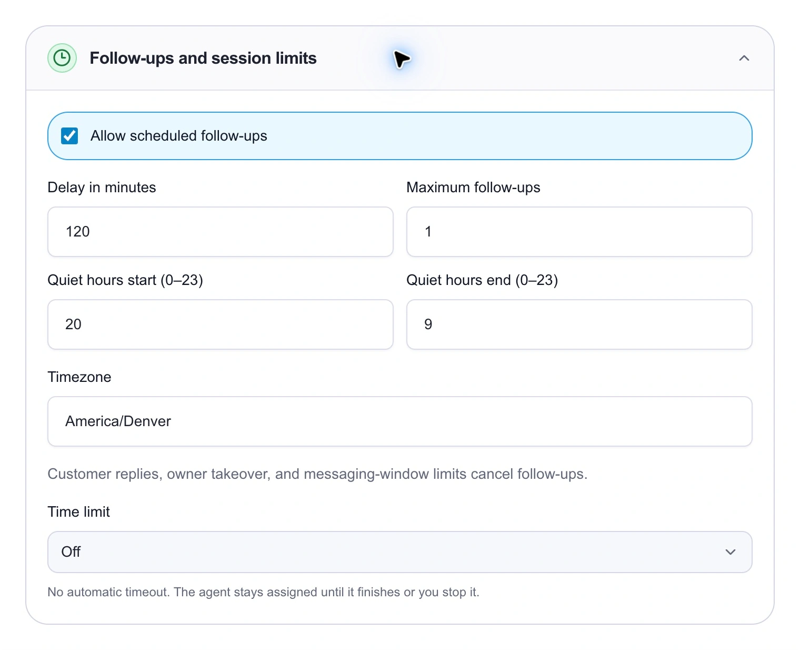Click the 'Time limit' label

click(x=79, y=512)
